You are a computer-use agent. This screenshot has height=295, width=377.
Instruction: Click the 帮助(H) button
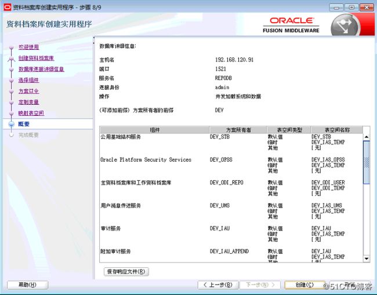point(28,285)
